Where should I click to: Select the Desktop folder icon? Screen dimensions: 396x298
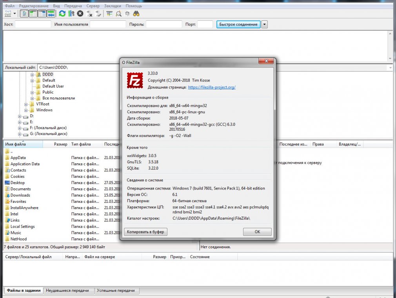coord(7,182)
